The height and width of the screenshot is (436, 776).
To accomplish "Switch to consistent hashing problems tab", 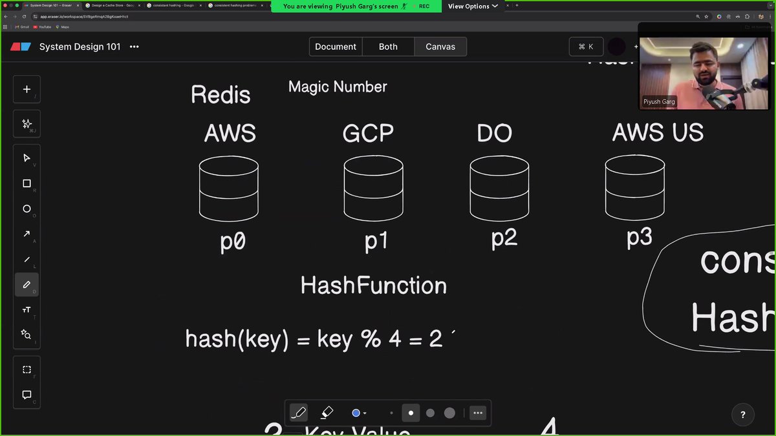I will [234, 5].
